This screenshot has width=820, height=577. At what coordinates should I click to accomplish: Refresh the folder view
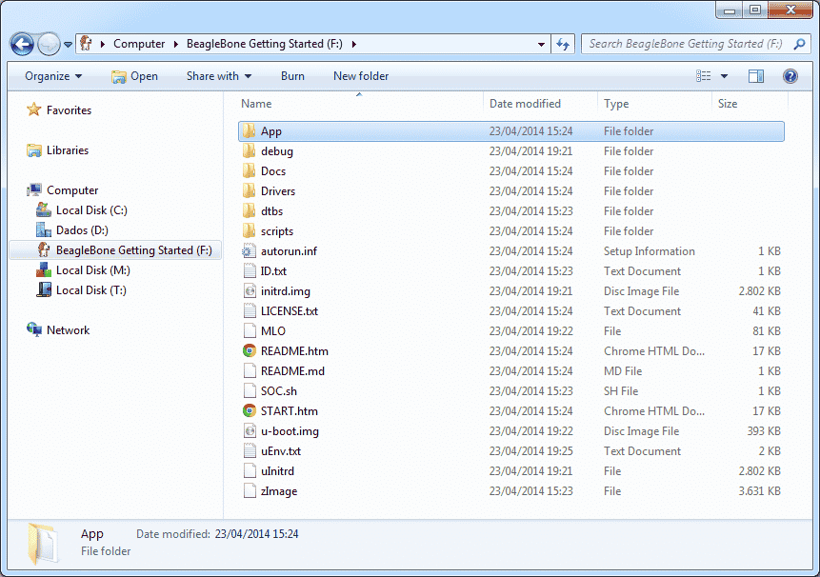point(563,45)
